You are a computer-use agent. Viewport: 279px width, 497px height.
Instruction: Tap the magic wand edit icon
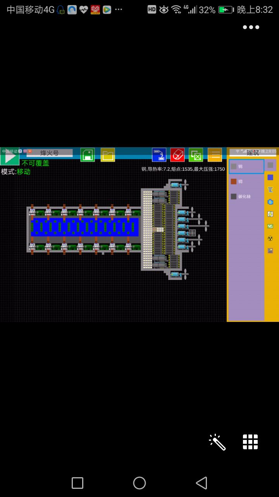(217, 442)
